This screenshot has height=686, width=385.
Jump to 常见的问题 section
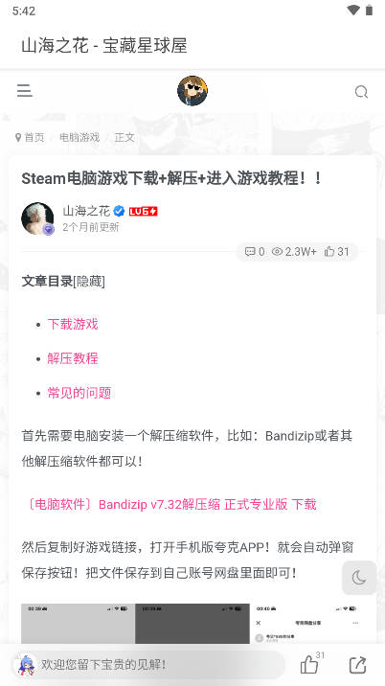tap(79, 393)
